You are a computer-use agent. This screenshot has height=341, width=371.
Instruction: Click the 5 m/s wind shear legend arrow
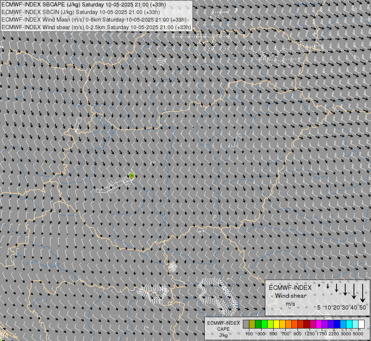coord(319,285)
